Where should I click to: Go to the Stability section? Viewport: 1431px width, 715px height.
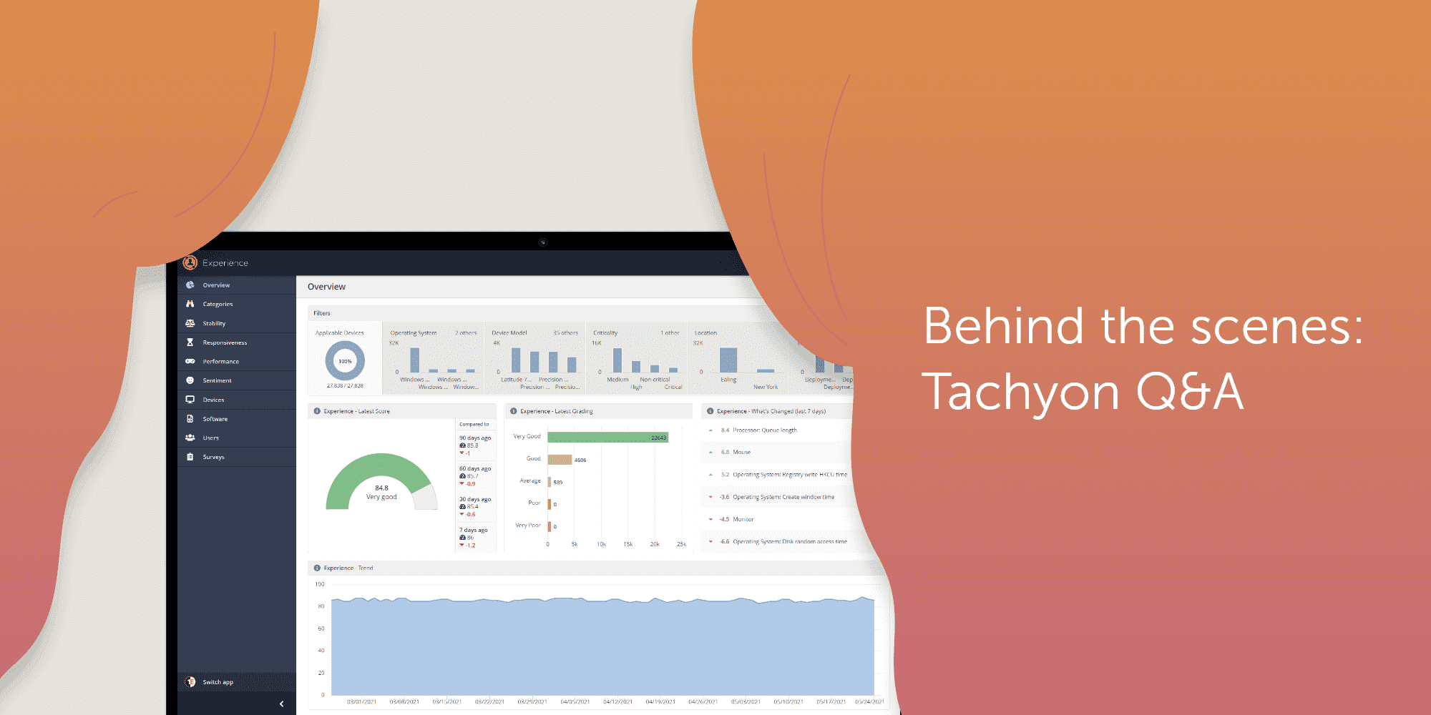click(237, 323)
